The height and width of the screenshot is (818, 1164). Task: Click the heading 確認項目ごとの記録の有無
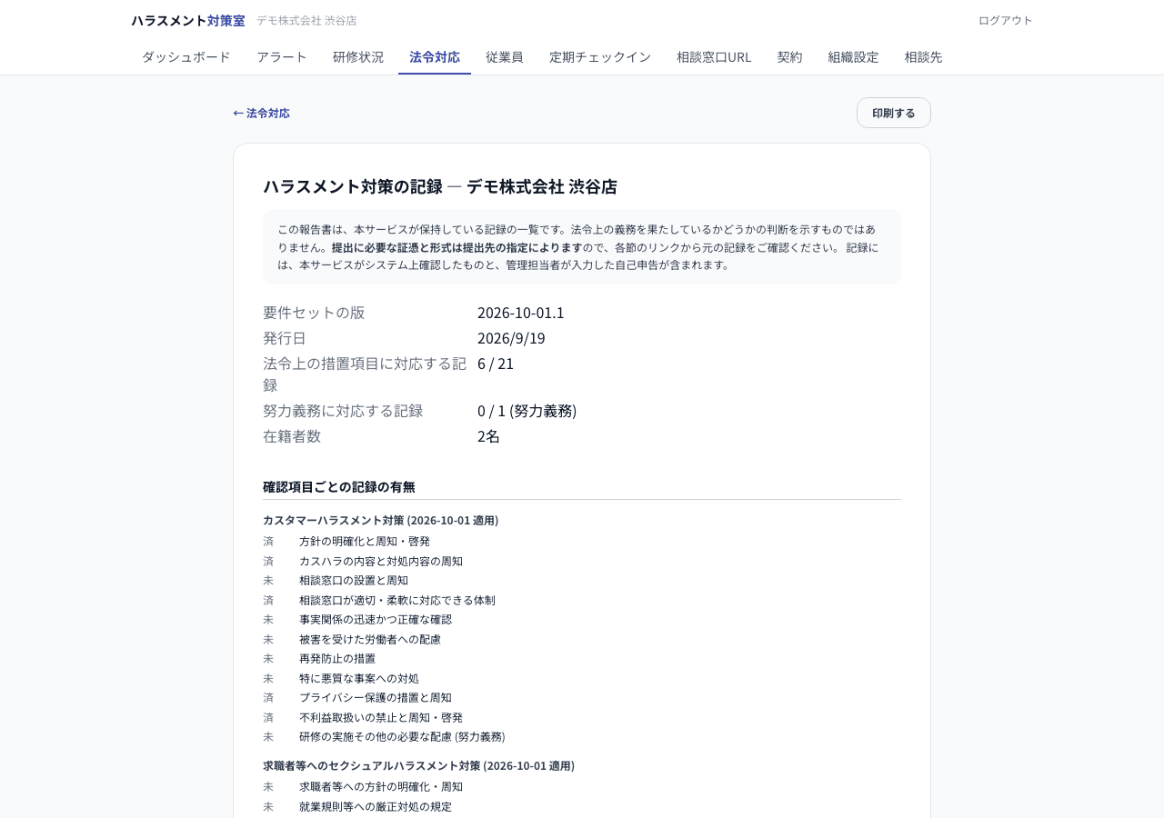339,487
